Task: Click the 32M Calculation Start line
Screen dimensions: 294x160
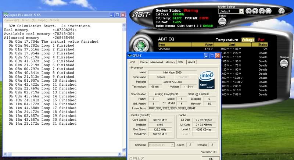Action: pos(50,26)
